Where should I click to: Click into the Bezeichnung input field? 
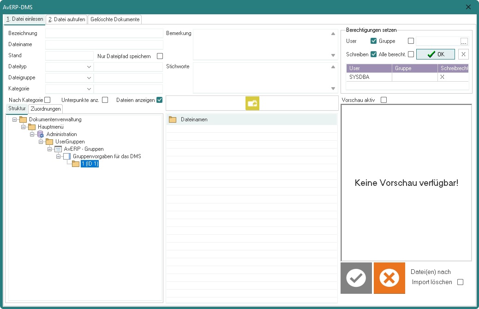click(104, 33)
